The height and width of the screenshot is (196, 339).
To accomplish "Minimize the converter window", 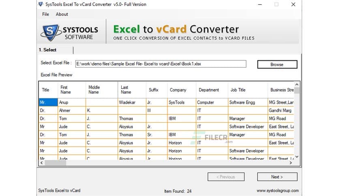I will (x=260, y=4).
